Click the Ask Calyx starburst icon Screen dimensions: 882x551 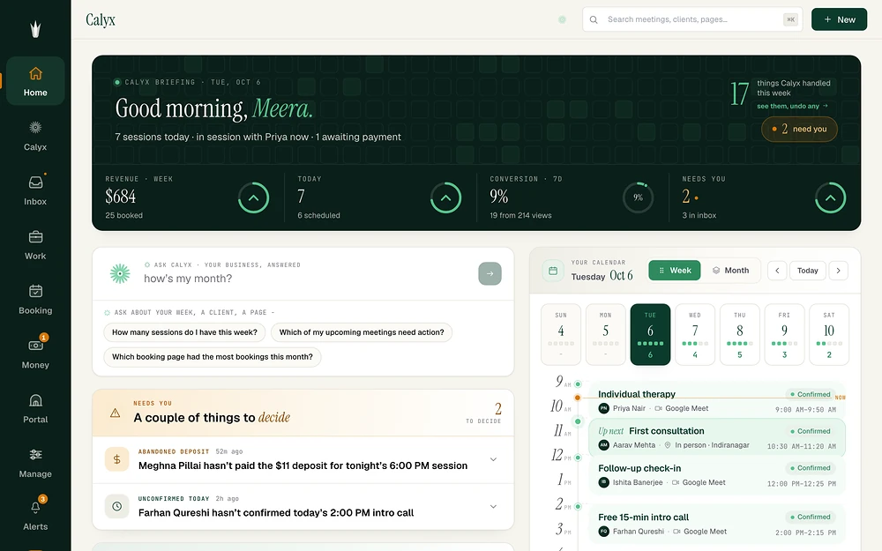point(120,273)
